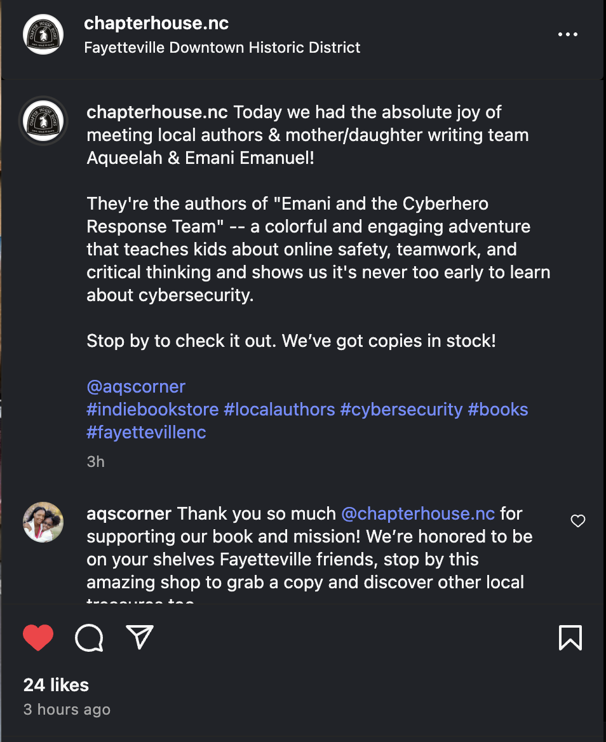
Task: Click the comment speech bubble icon
Action: click(89, 637)
